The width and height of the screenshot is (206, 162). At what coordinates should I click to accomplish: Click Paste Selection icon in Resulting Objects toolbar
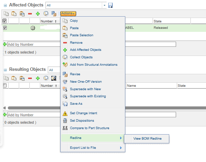click(x=22, y=78)
